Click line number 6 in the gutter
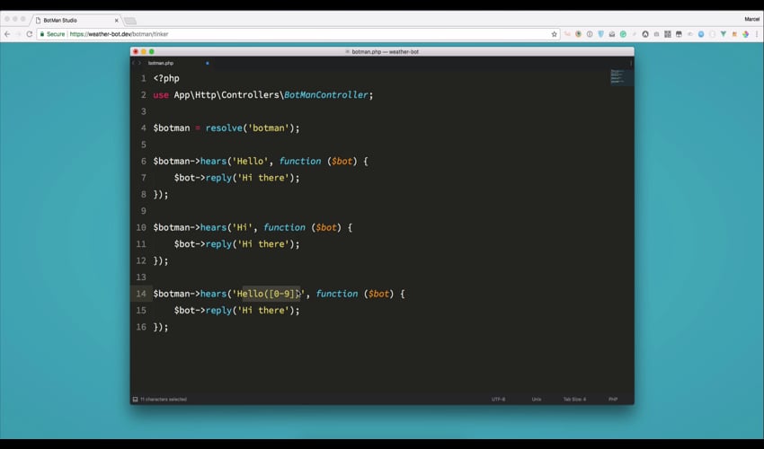Image resolution: width=764 pixels, height=449 pixels. pos(143,162)
